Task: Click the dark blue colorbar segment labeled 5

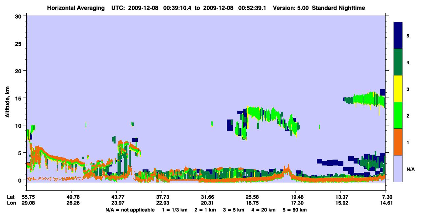Action: point(398,35)
